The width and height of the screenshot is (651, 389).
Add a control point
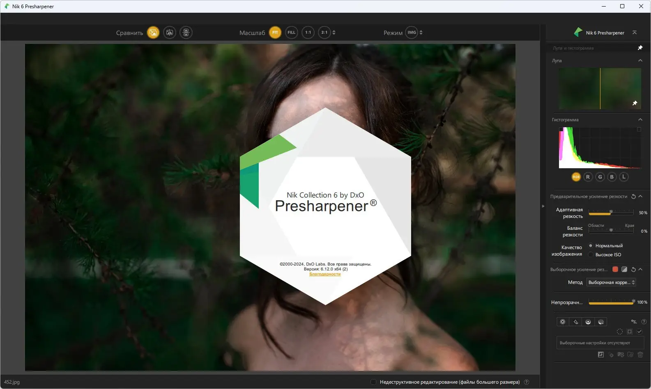[563, 322]
